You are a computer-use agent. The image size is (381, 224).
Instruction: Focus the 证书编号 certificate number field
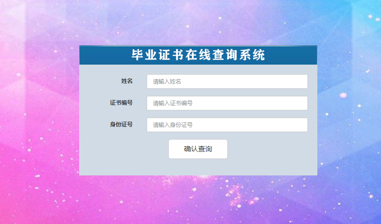(x=227, y=103)
